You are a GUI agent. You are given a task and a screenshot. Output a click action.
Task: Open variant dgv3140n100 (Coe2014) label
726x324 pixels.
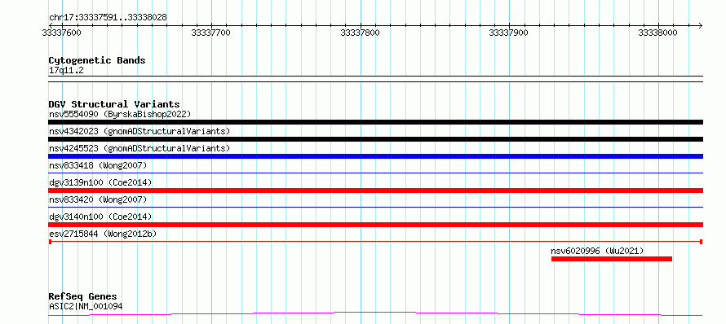point(100,217)
